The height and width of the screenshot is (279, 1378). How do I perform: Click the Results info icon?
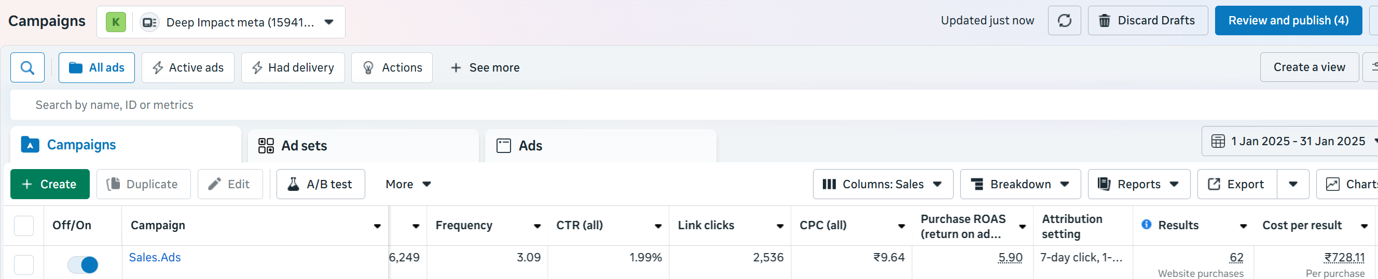1146,225
